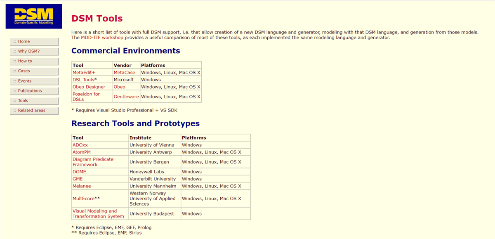
Task: Click the AtomPM link
Action: (x=81, y=152)
